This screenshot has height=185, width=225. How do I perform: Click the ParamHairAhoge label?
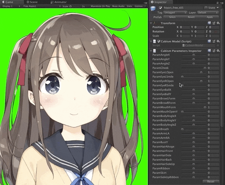click(163, 146)
